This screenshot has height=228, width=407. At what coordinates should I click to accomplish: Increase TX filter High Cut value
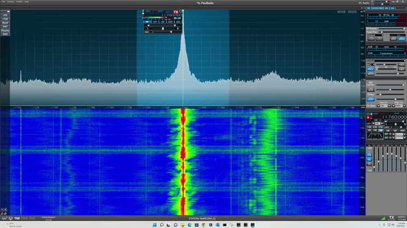coord(405,106)
